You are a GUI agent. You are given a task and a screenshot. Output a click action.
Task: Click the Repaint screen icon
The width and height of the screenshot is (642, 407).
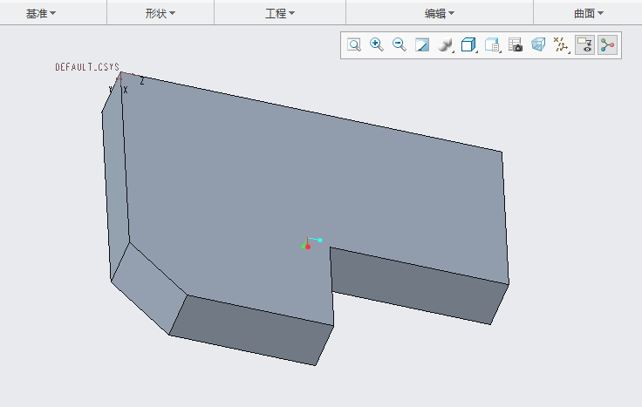click(422, 45)
